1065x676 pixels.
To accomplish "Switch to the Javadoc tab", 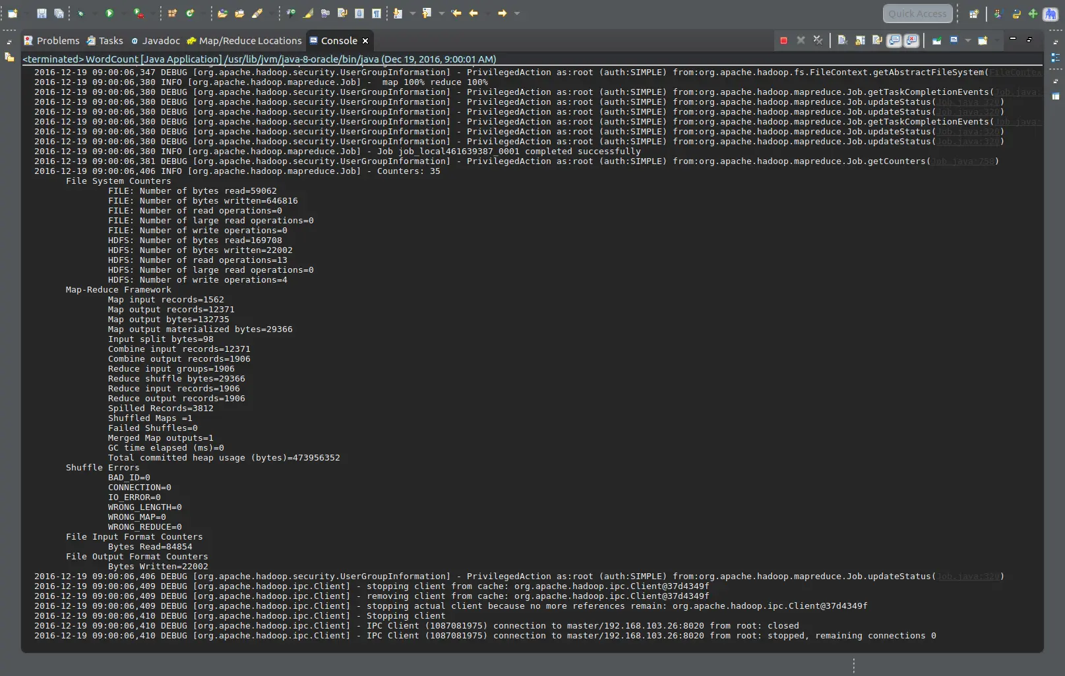I will pyautogui.click(x=155, y=41).
